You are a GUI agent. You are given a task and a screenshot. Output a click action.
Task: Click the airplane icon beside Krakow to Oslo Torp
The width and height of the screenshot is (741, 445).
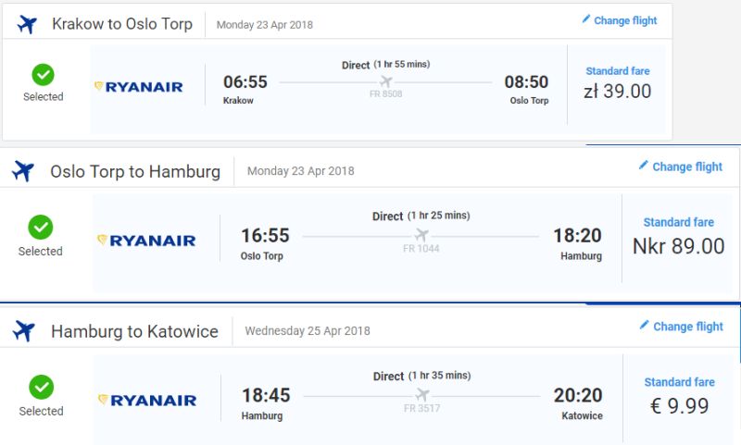pos(27,24)
